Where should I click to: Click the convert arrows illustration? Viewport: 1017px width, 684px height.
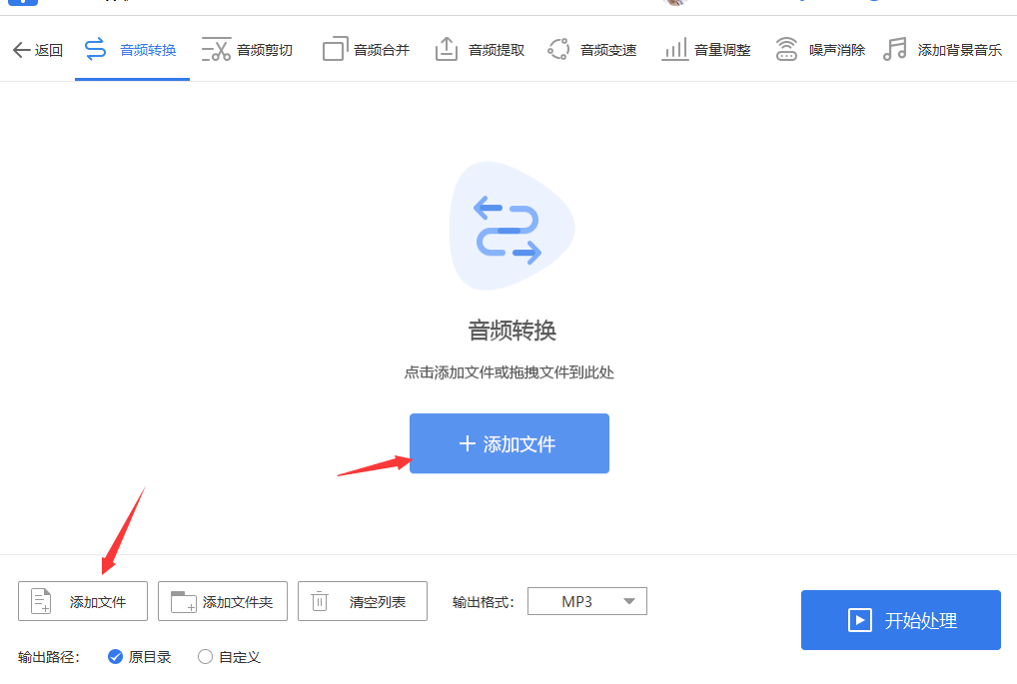tap(511, 227)
